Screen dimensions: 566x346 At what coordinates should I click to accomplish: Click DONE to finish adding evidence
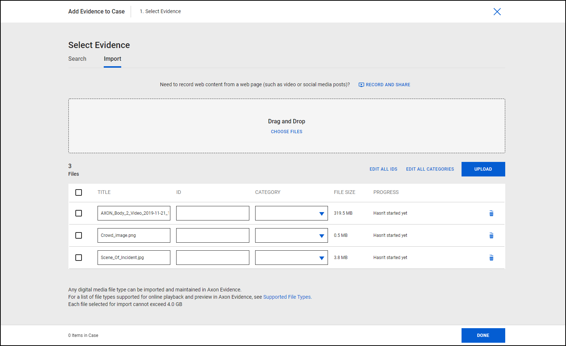(x=483, y=335)
